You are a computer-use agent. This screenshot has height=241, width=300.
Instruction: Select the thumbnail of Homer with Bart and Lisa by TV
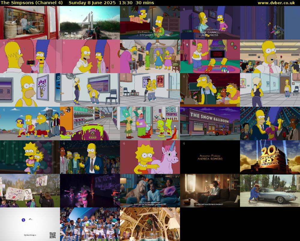pyautogui.click(x=210, y=56)
